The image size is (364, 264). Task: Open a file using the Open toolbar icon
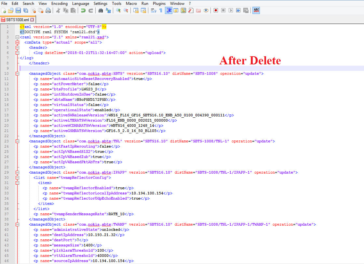[10, 10]
